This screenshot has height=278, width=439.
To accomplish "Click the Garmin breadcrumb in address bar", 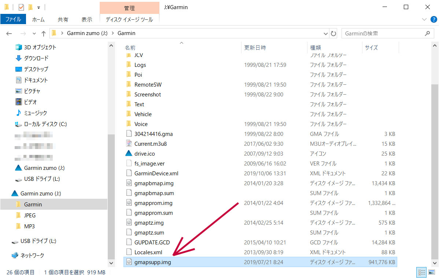I will (x=126, y=33).
